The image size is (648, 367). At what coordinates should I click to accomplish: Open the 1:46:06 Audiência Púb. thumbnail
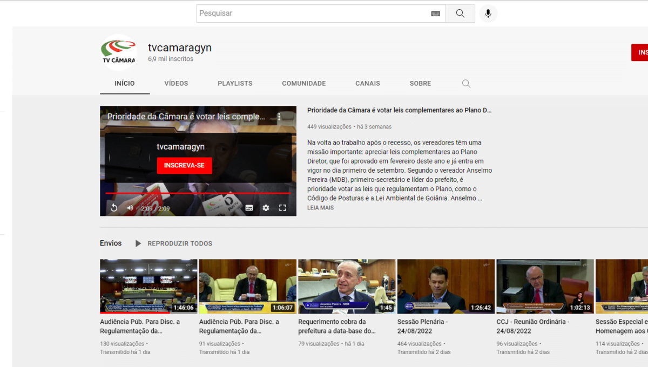tap(148, 286)
